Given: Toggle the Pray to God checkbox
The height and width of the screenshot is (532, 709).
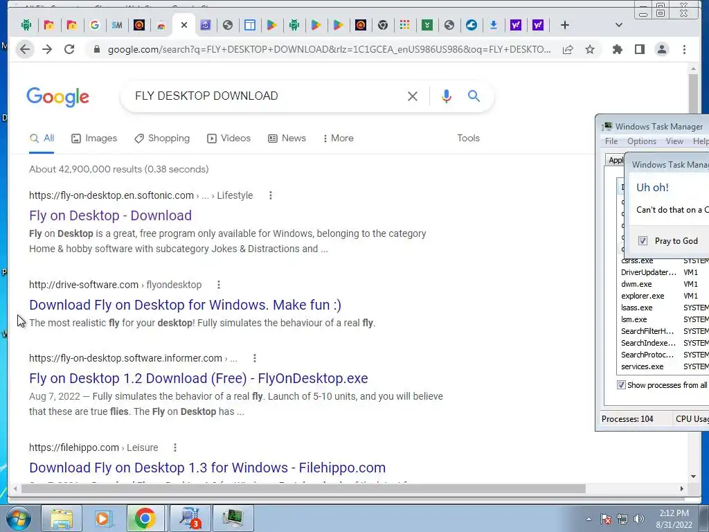Looking at the screenshot, I should pos(643,240).
